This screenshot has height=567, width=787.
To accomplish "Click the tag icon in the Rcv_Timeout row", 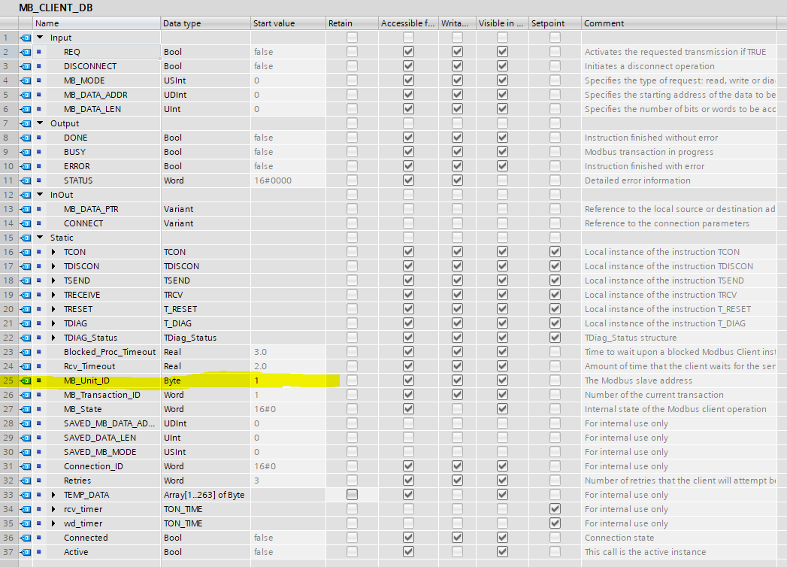I will click(25, 366).
